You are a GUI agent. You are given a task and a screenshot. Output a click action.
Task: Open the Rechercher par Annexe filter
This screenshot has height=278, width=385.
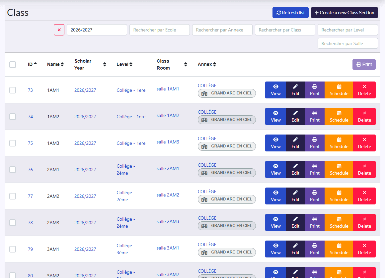(222, 30)
